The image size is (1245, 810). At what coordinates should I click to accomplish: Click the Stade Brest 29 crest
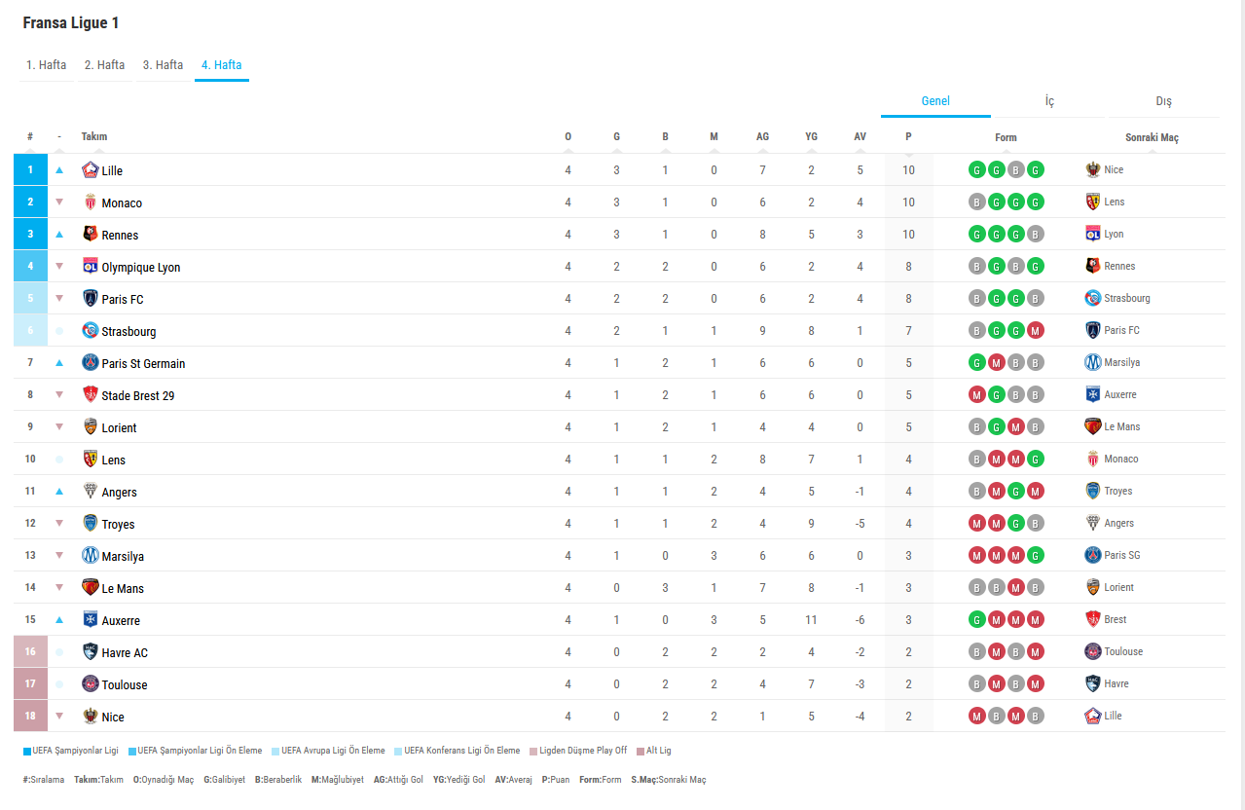tap(91, 395)
